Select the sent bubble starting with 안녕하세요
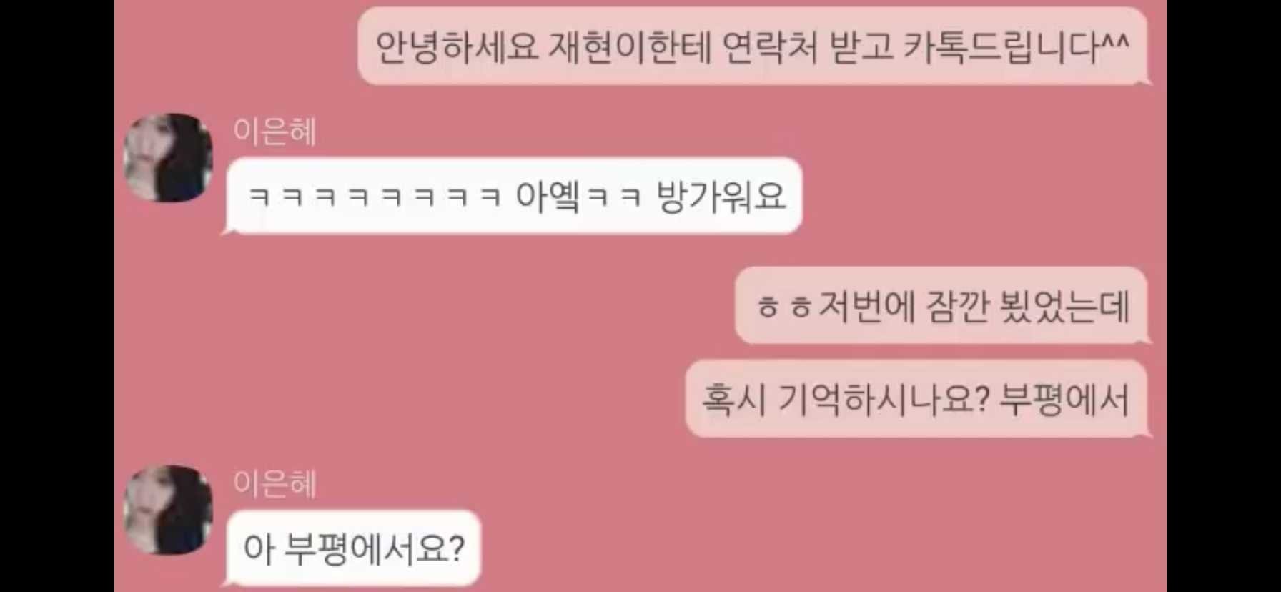 pos(752,46)
